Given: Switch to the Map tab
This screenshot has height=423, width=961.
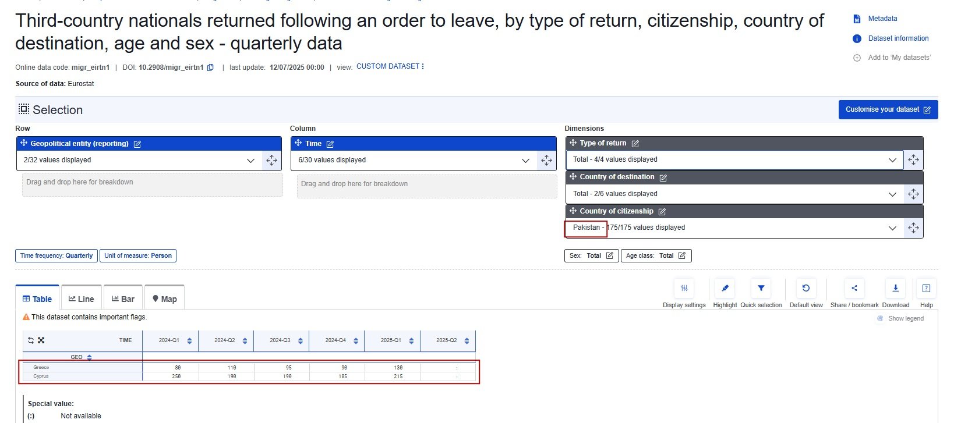Looking at the screenshot, I should pyautogui.click(x=165, y=298).
